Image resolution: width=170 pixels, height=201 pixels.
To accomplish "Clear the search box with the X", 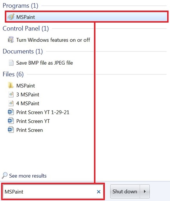I will point(99,192).
